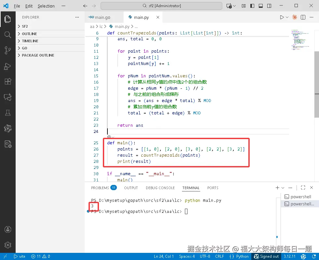Click the Run Python File play button
This screenshot has height=260, width=319.
(282, 17)
